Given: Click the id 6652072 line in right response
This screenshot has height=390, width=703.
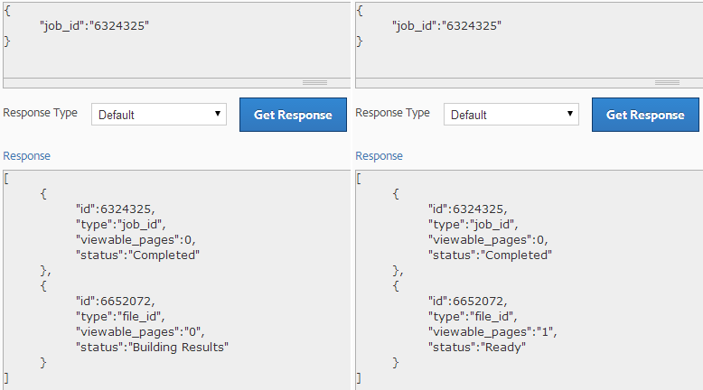Looking at the screenshot, I should (x=467, y=301).
